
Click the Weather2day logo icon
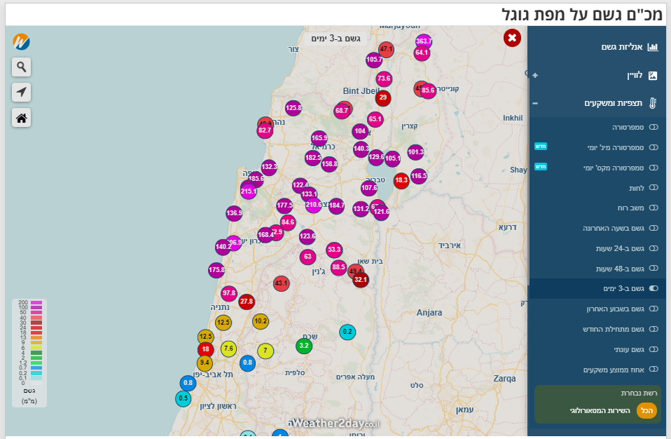(x=21, y=41)
